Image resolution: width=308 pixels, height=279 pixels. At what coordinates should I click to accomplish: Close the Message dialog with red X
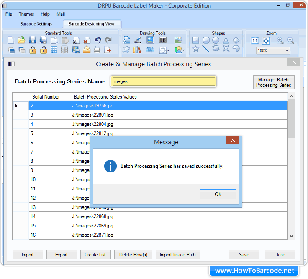(x=233, y=140)
